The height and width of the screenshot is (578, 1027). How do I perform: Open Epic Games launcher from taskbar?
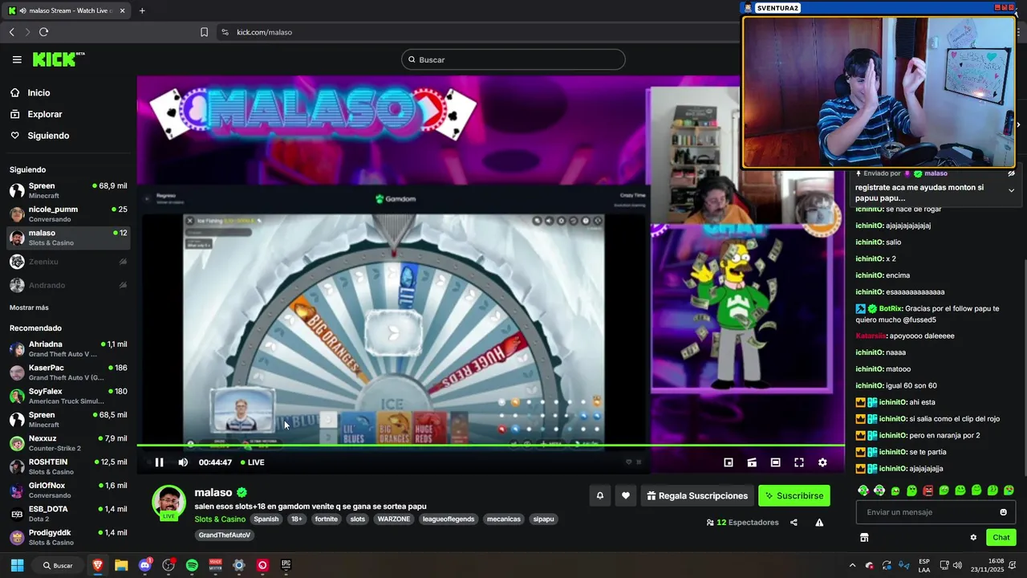pyautogui.click(x=286, y=565)
